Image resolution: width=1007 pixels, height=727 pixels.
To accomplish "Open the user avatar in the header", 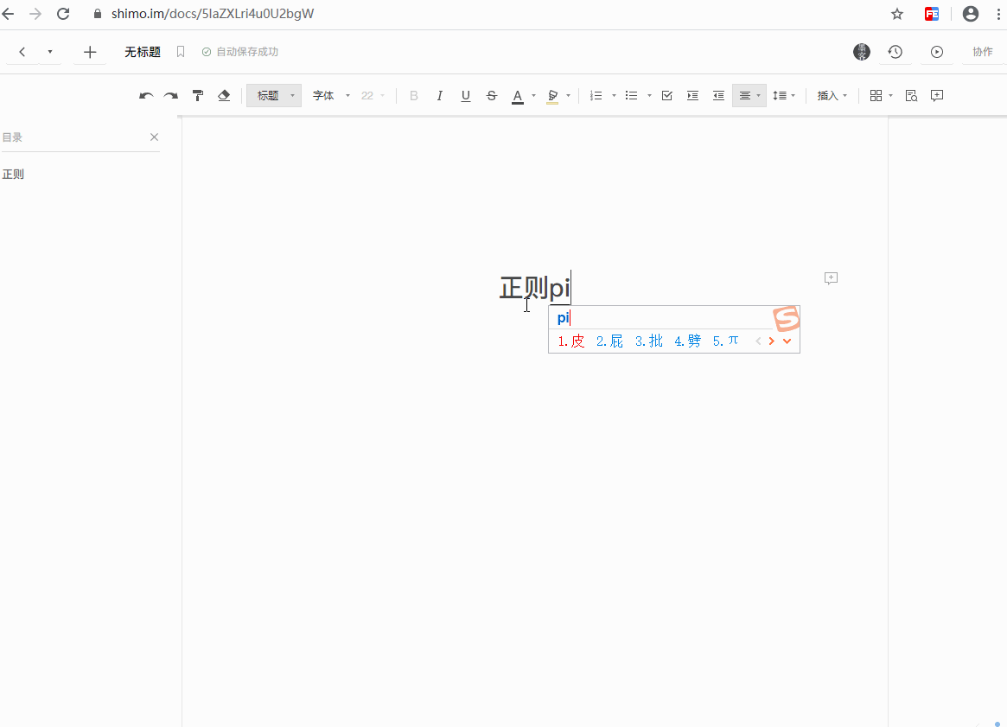I will pos(862,52).
